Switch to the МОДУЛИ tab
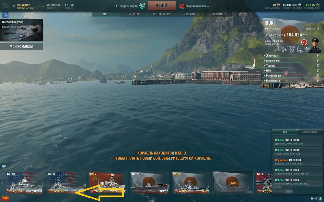Viewport: 324px width, 202px height. click(x=133, y=14)
